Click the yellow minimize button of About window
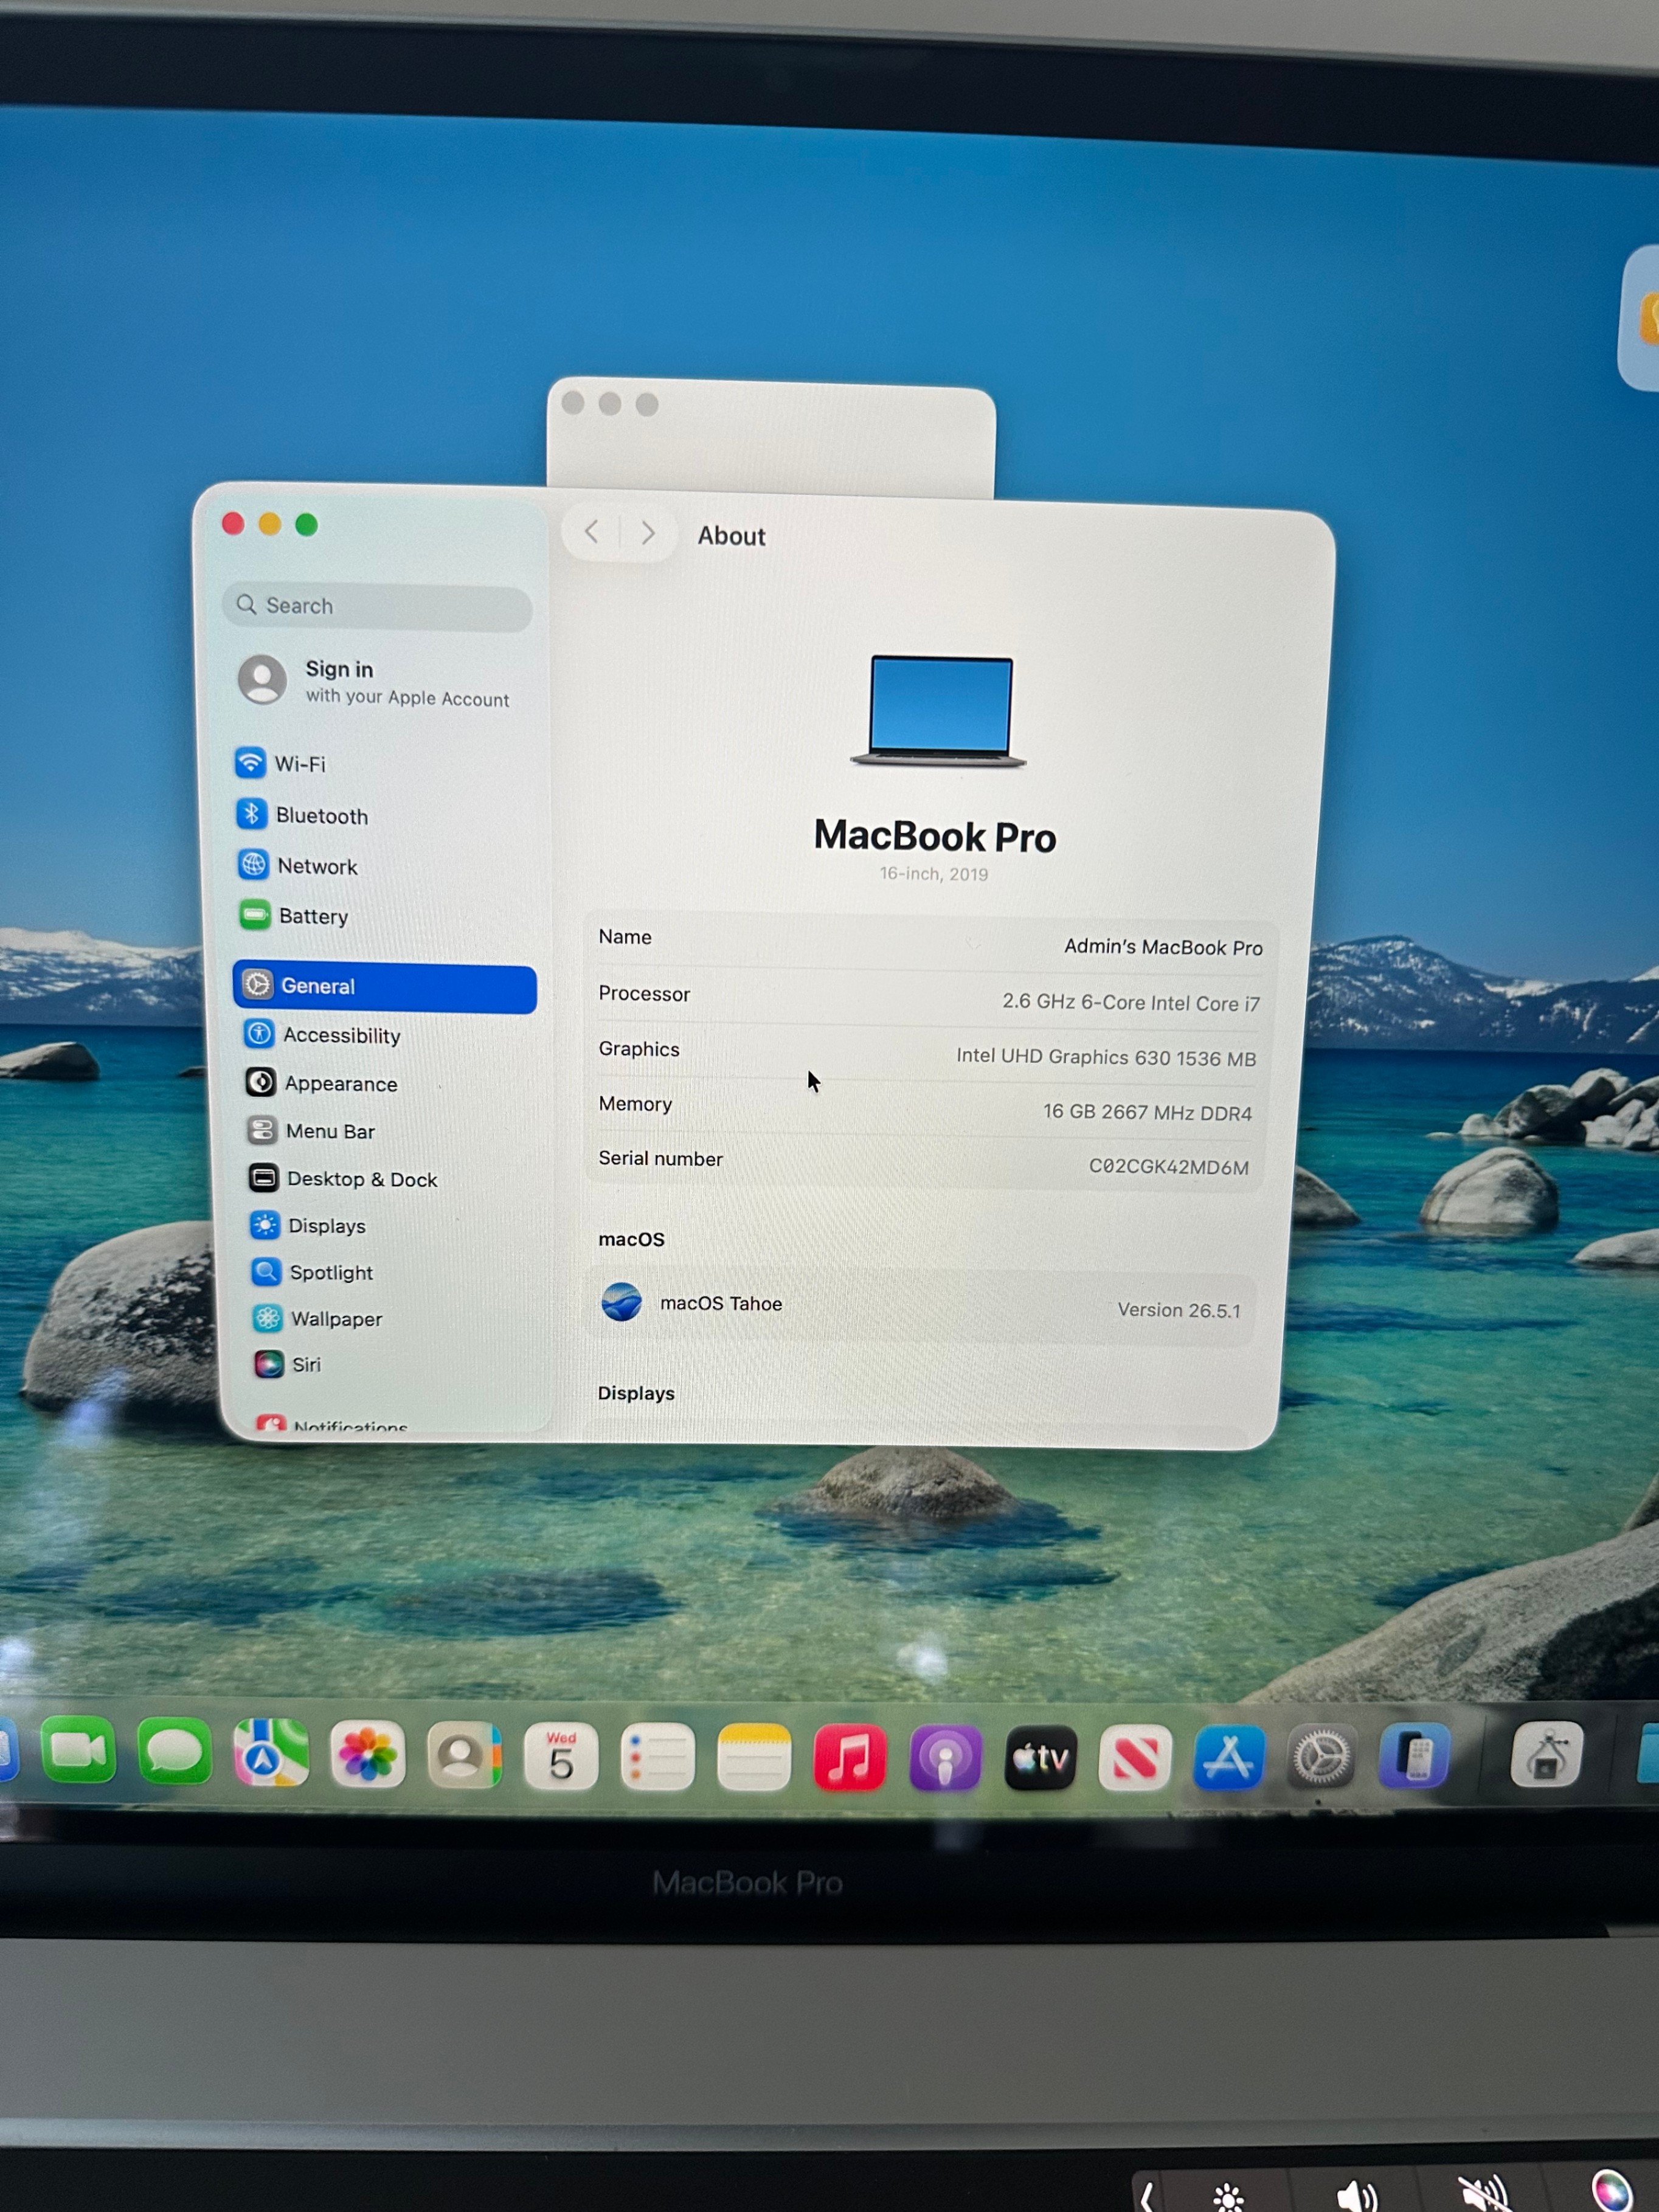The height and width of the screenshot is (2212, 1659). tap(270, 524)
